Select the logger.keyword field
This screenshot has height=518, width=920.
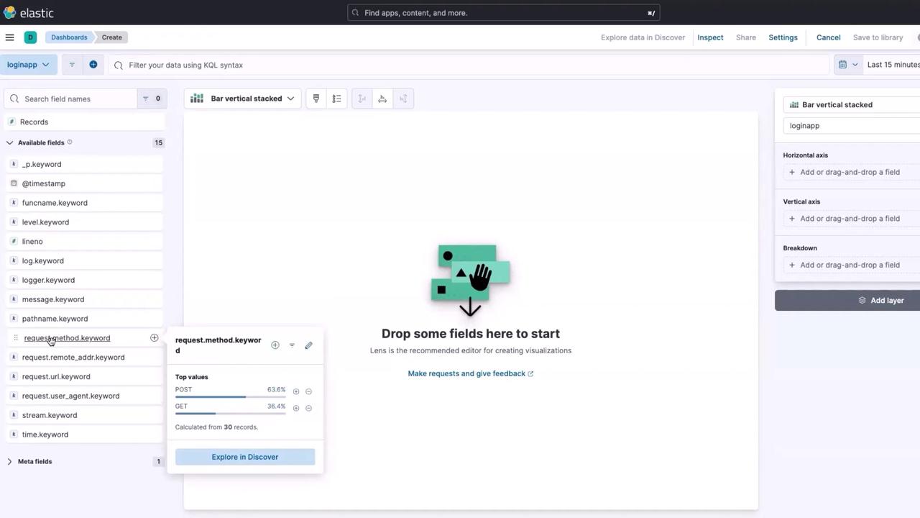click(85, 281)
